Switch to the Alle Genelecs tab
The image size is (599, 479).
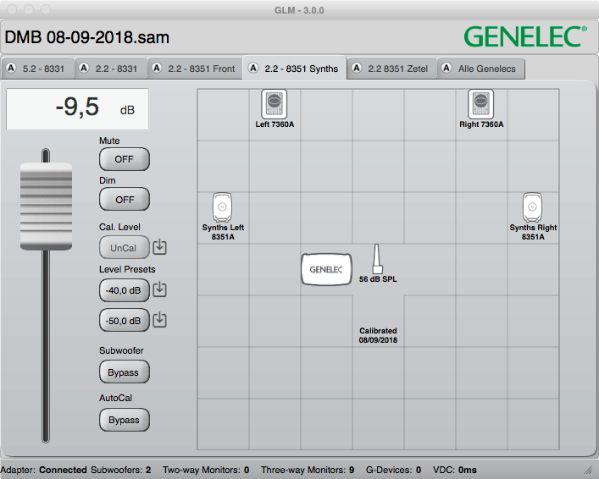pos(480,69)
